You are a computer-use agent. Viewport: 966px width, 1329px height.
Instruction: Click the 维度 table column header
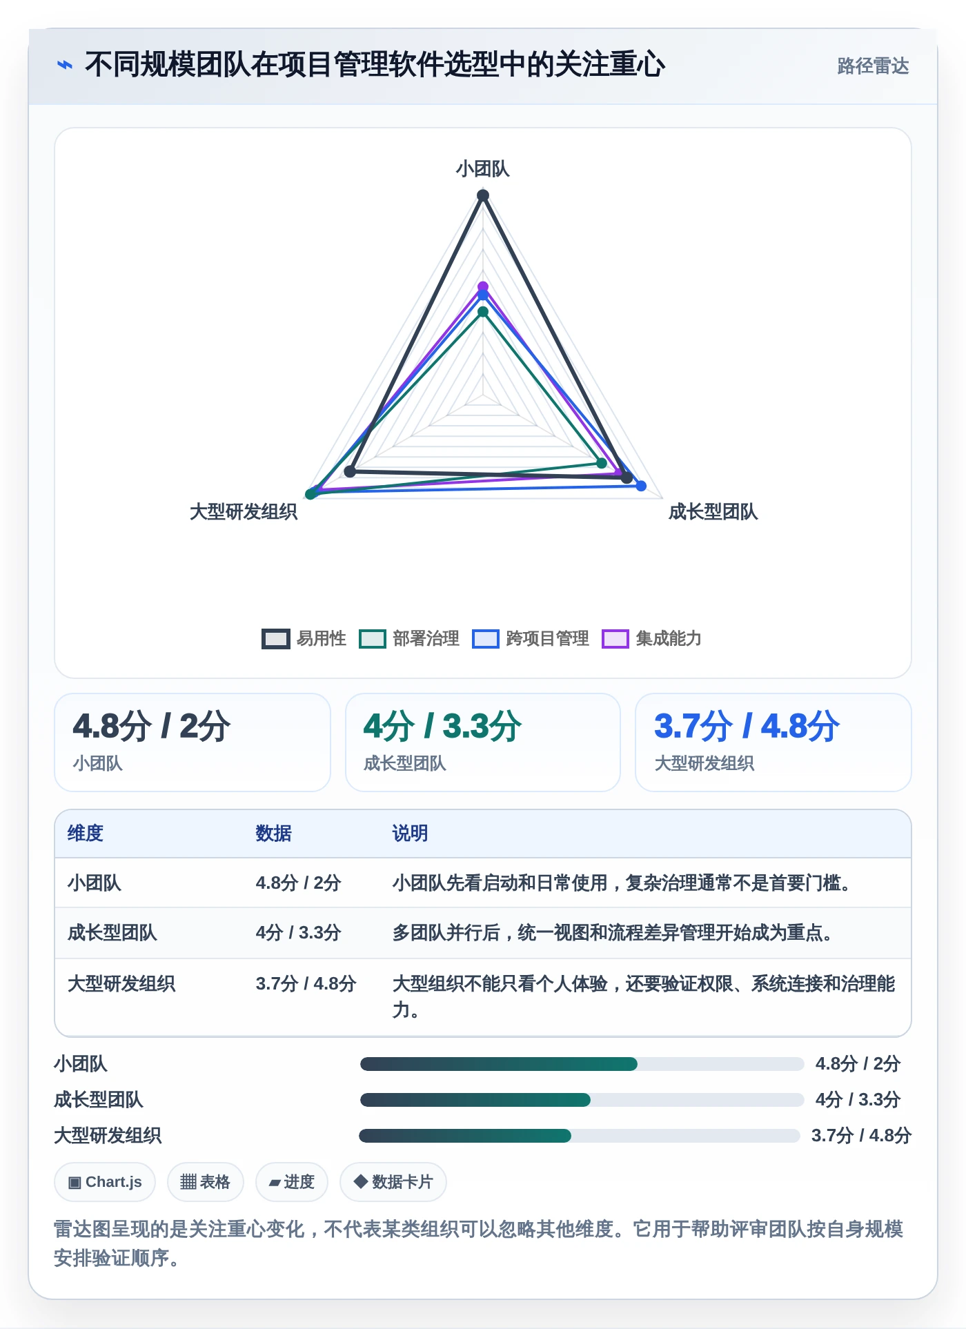click(x=86, y=833)
